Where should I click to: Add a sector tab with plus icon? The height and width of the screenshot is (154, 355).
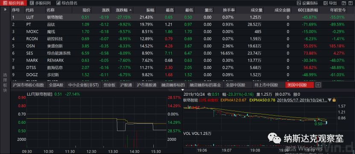318,85
